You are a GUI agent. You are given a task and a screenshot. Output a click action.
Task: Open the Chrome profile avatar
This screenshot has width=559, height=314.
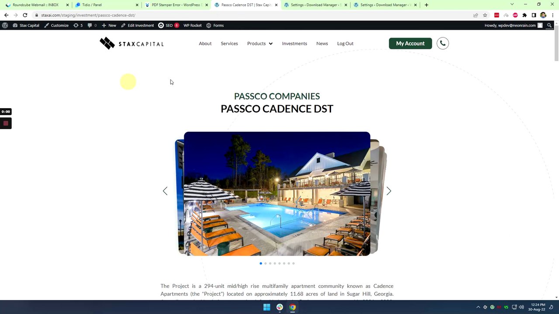[543, 15]
